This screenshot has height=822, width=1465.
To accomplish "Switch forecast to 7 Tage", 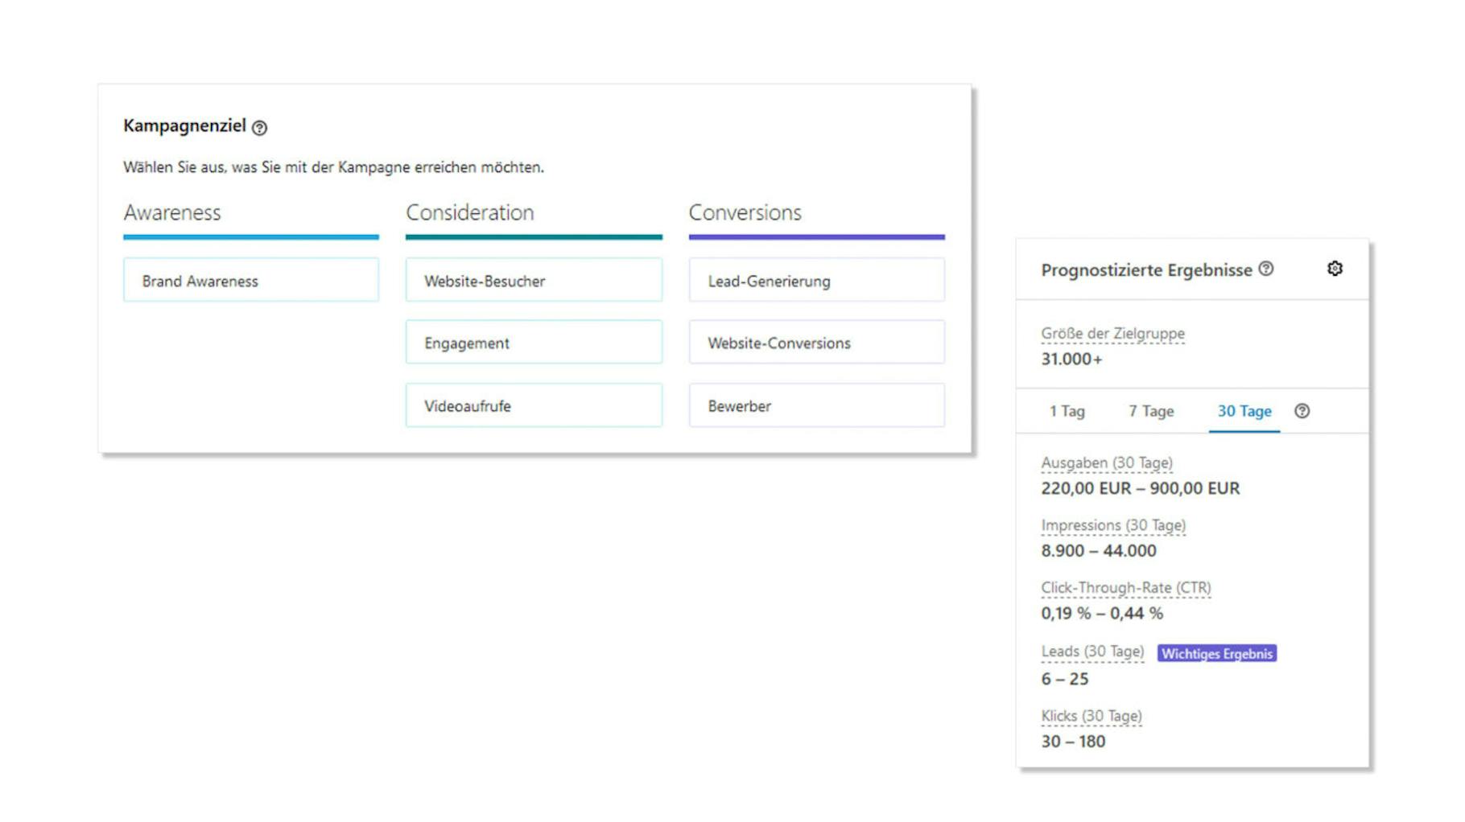I will pyautogui.click(x=1151, y=411).
